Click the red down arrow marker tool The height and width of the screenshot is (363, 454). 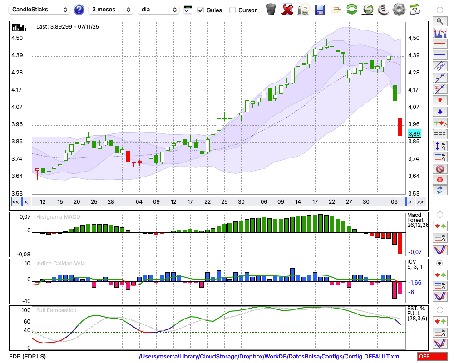pos(440,100)
